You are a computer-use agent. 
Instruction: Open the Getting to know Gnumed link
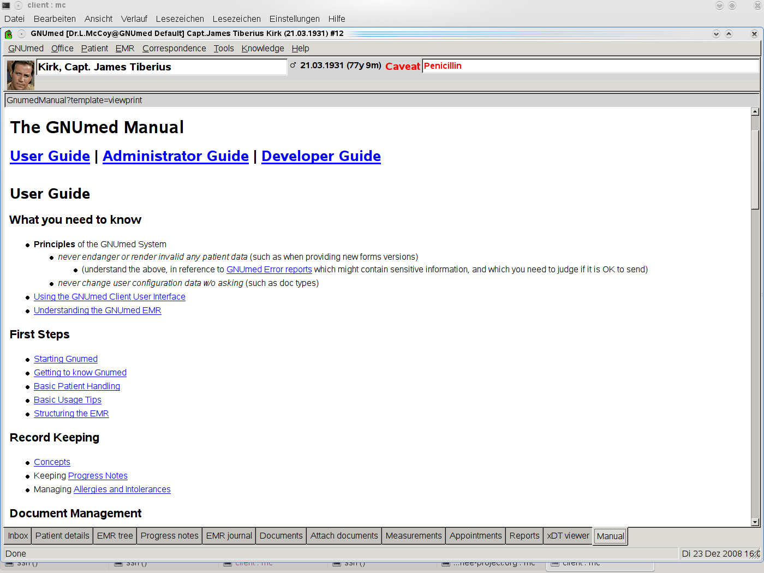click(80, 373)
